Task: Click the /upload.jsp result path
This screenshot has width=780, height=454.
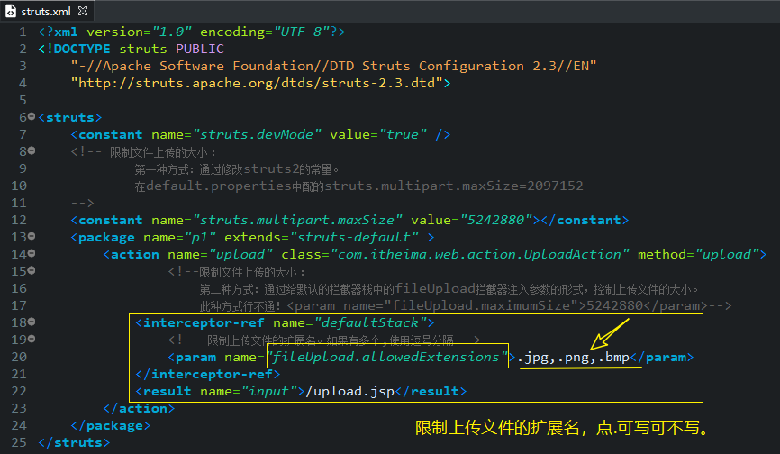Action: point(349,391)
